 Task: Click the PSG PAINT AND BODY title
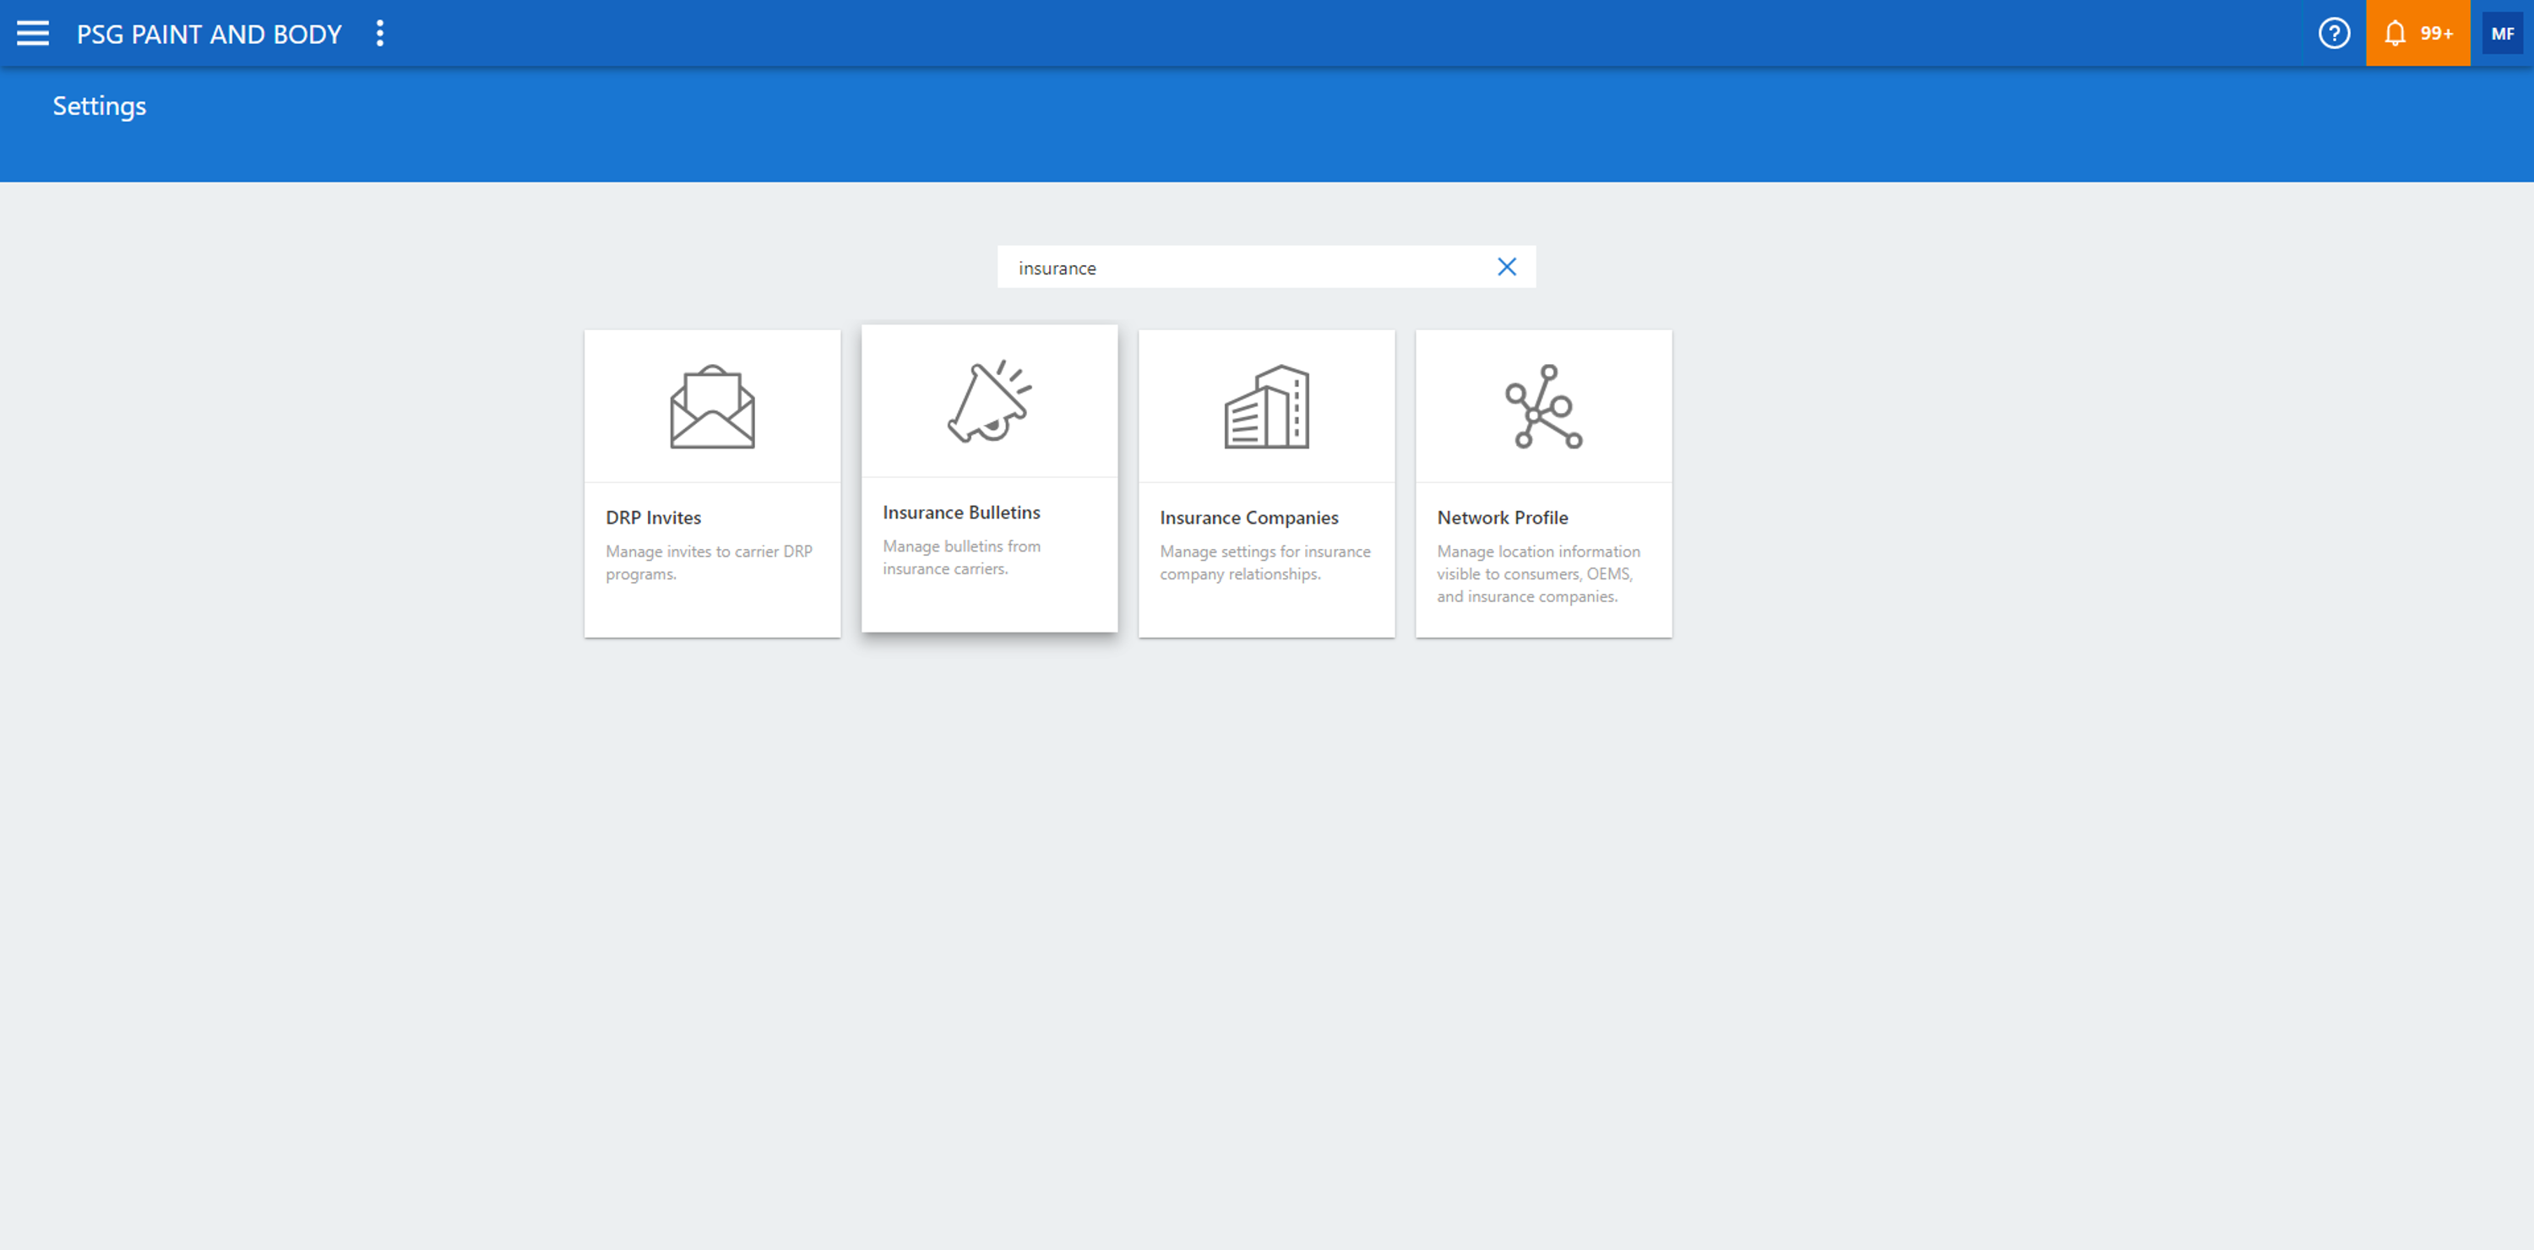click(x=209, y=35)
